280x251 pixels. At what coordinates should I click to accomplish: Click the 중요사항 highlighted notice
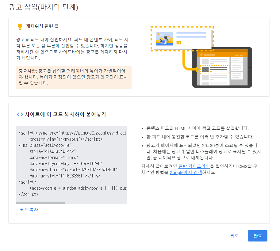[x=74, y=78]
